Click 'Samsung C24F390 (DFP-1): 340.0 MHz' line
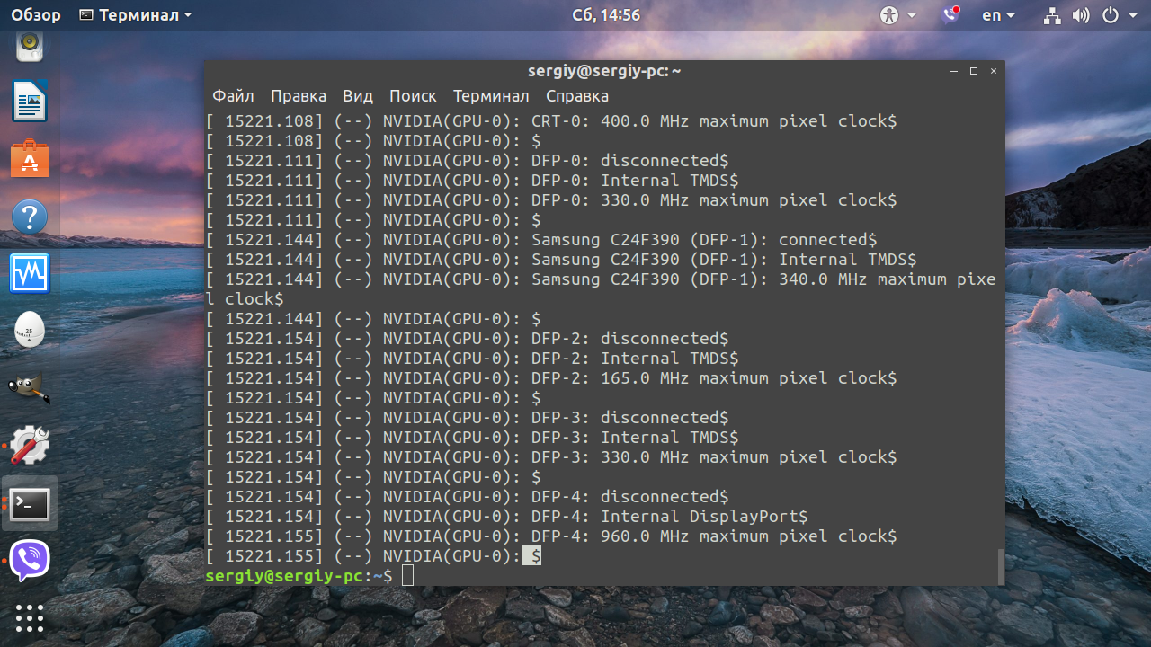This screenshot has width=1151, height=647. (x=763, y=279)
